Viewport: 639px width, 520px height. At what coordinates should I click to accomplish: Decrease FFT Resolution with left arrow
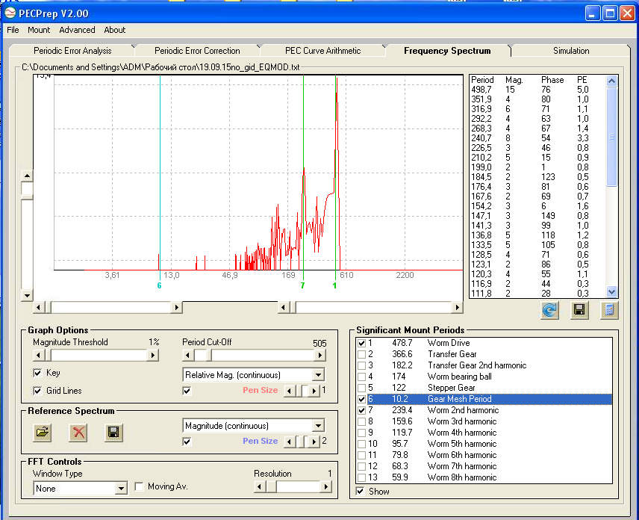click(x=259, y=486)
